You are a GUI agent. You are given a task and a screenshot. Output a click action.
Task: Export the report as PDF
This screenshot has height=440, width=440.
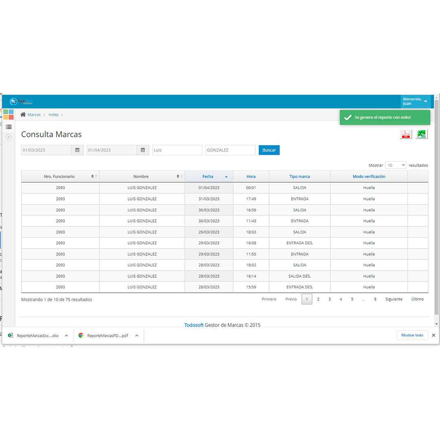(x=406, y=134)
